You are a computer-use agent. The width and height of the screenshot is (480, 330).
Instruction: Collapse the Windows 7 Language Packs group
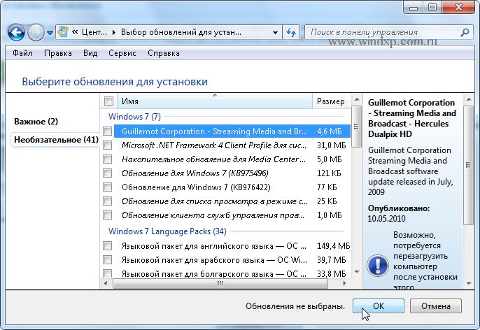[x=167, y=231]
